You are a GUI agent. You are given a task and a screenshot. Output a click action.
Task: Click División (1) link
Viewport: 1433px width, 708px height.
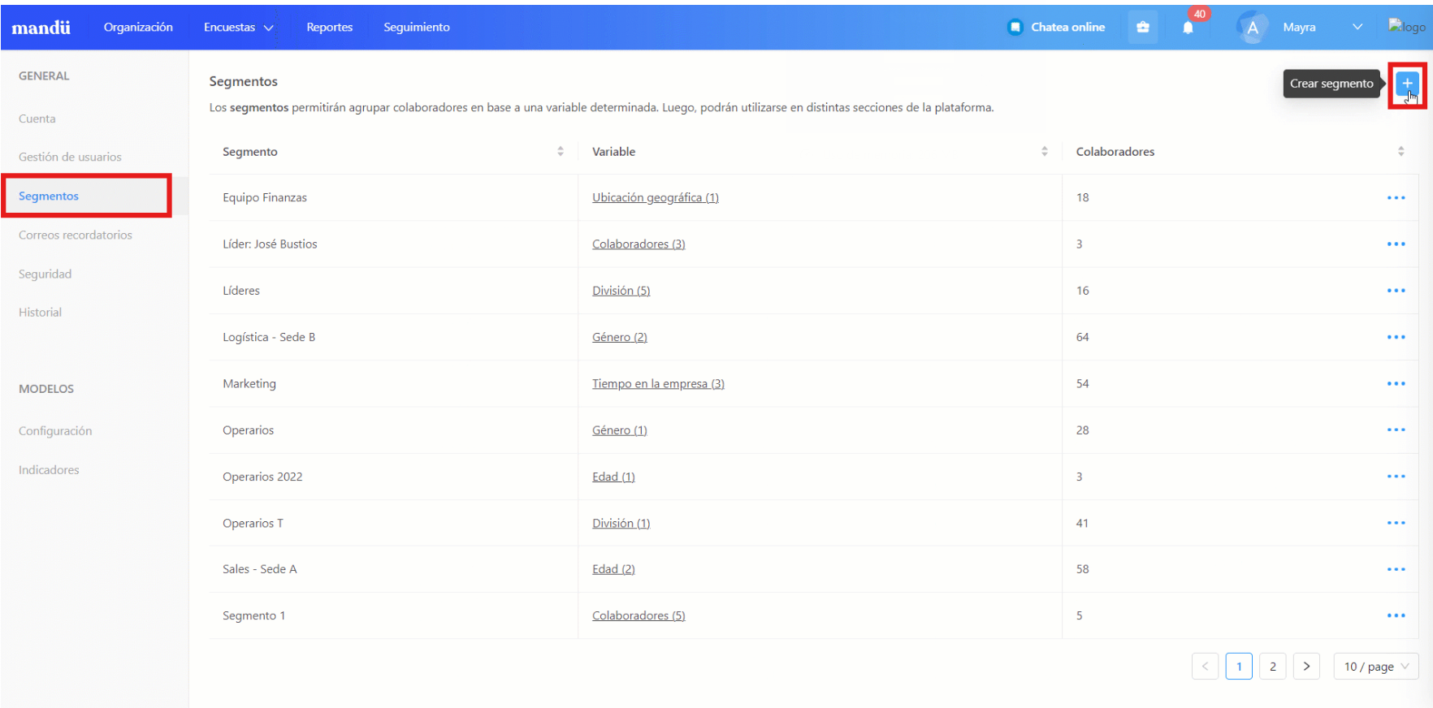coord(621,524)
